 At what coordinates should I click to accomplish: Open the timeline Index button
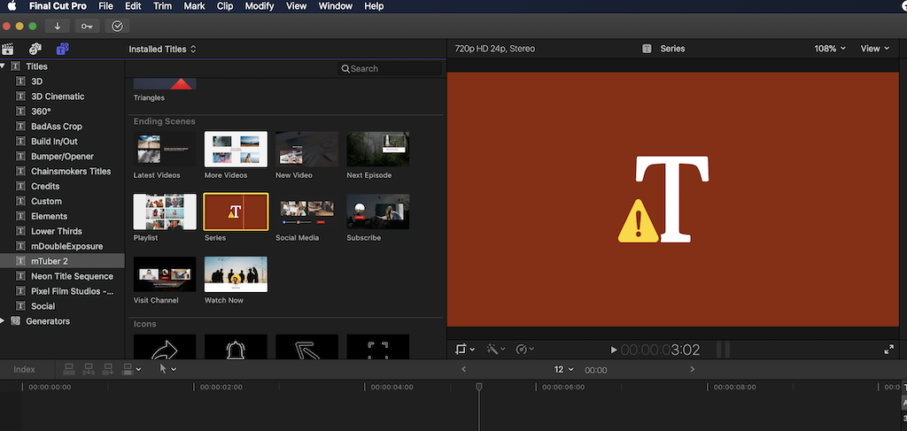[24, 369]
